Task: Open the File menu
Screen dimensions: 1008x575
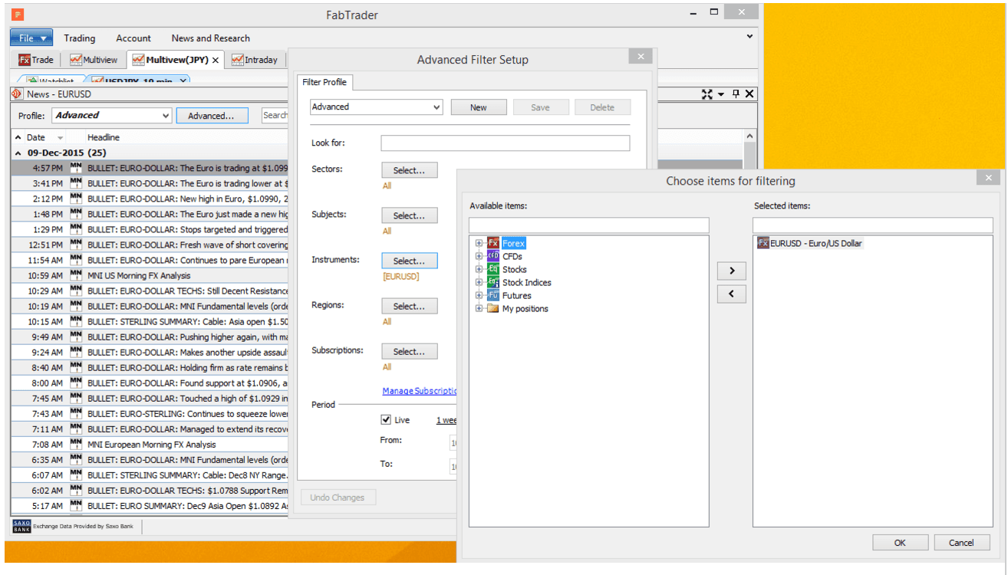Action: tap(31, 38)
